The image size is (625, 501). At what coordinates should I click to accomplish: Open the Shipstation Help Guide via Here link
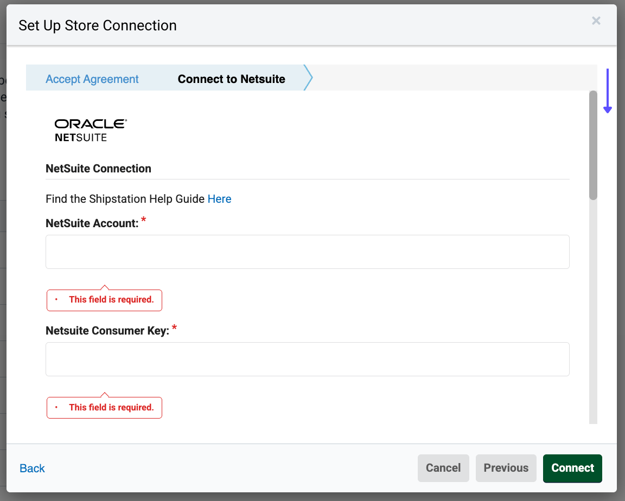pos(219,198)
